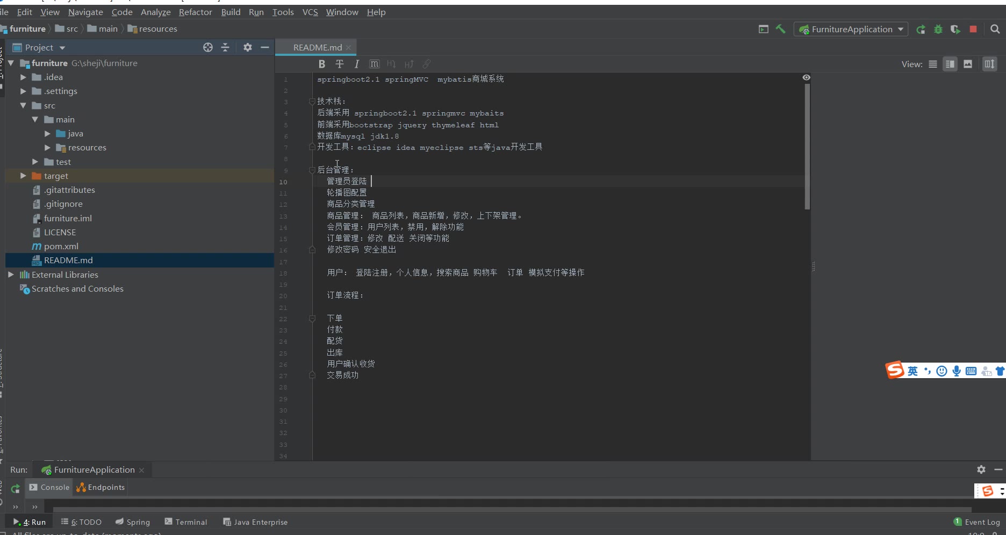
Task: Toggle bold formatting
Action: point(322,64)
